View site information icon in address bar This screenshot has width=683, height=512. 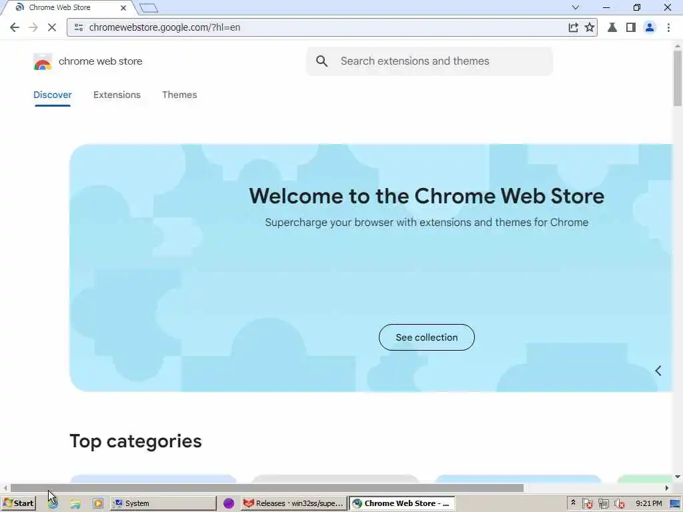coord(79,27)
